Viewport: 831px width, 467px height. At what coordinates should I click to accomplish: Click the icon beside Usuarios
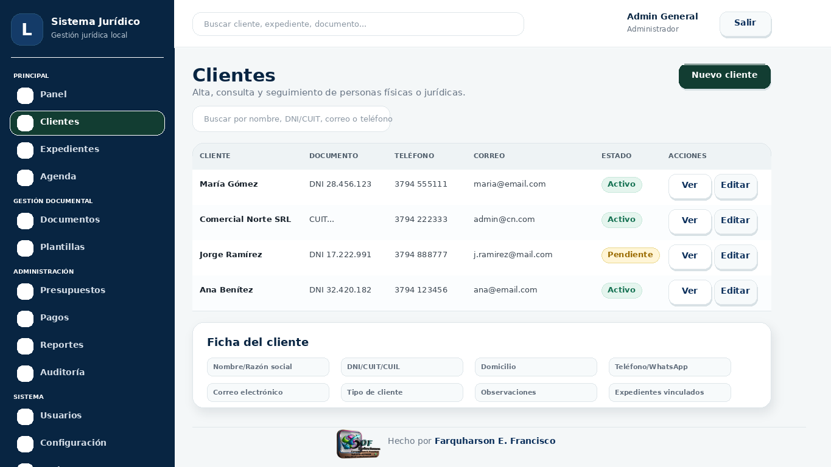25,417
